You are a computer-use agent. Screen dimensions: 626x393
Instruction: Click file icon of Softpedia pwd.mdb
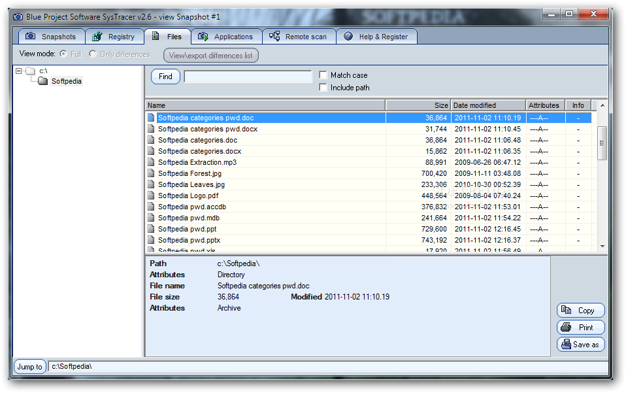(x=151, y=218)
